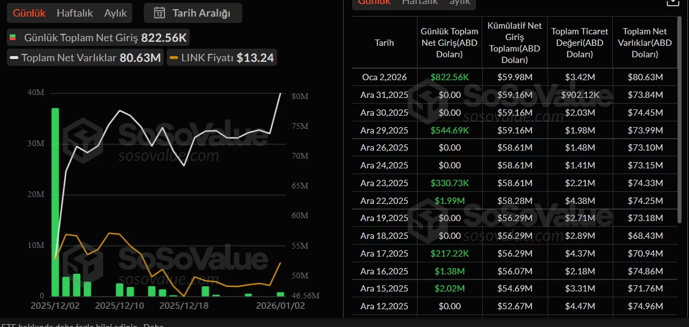
Task: Click Kümülatif Net Giriş Toplamı column header
Action: point(514,43)
